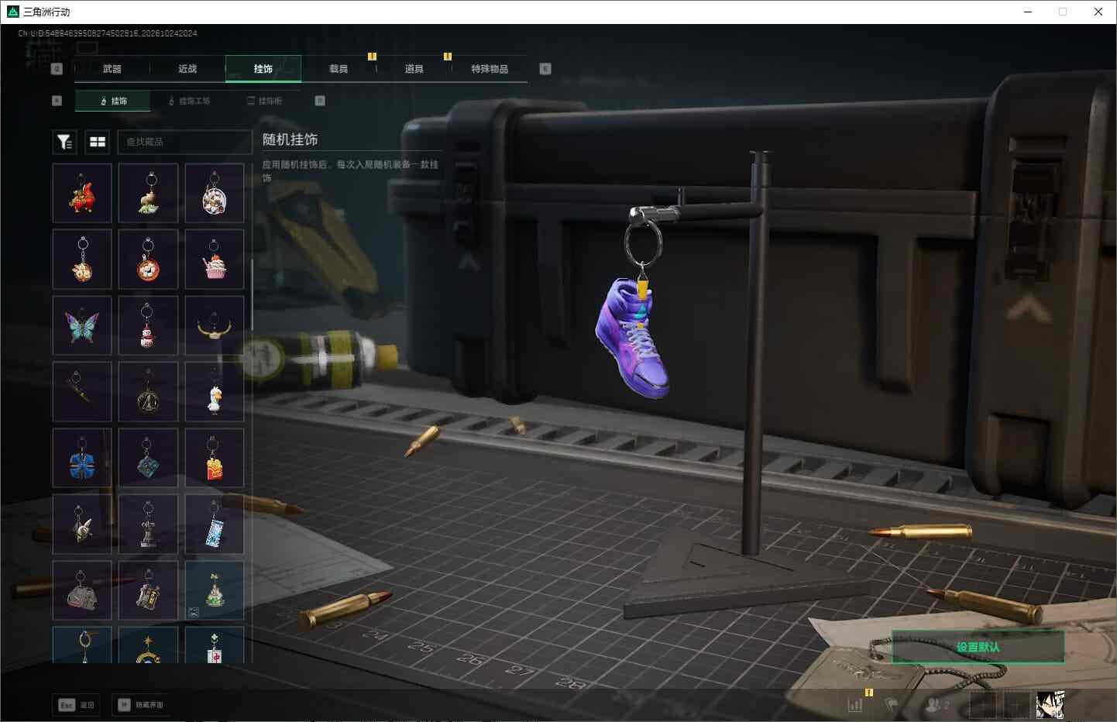Open the filter options icon

64,142
